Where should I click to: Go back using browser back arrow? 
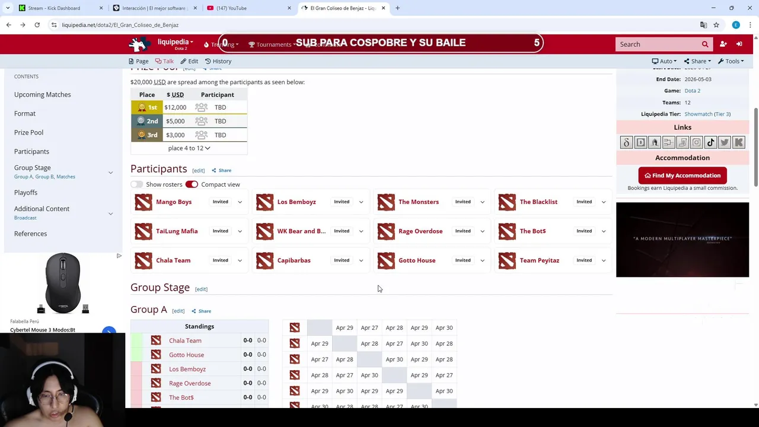click(x=8, y=25)
